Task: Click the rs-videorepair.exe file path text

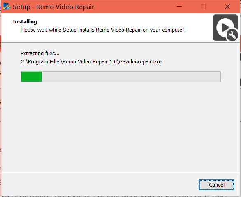Action: (91, 62)
